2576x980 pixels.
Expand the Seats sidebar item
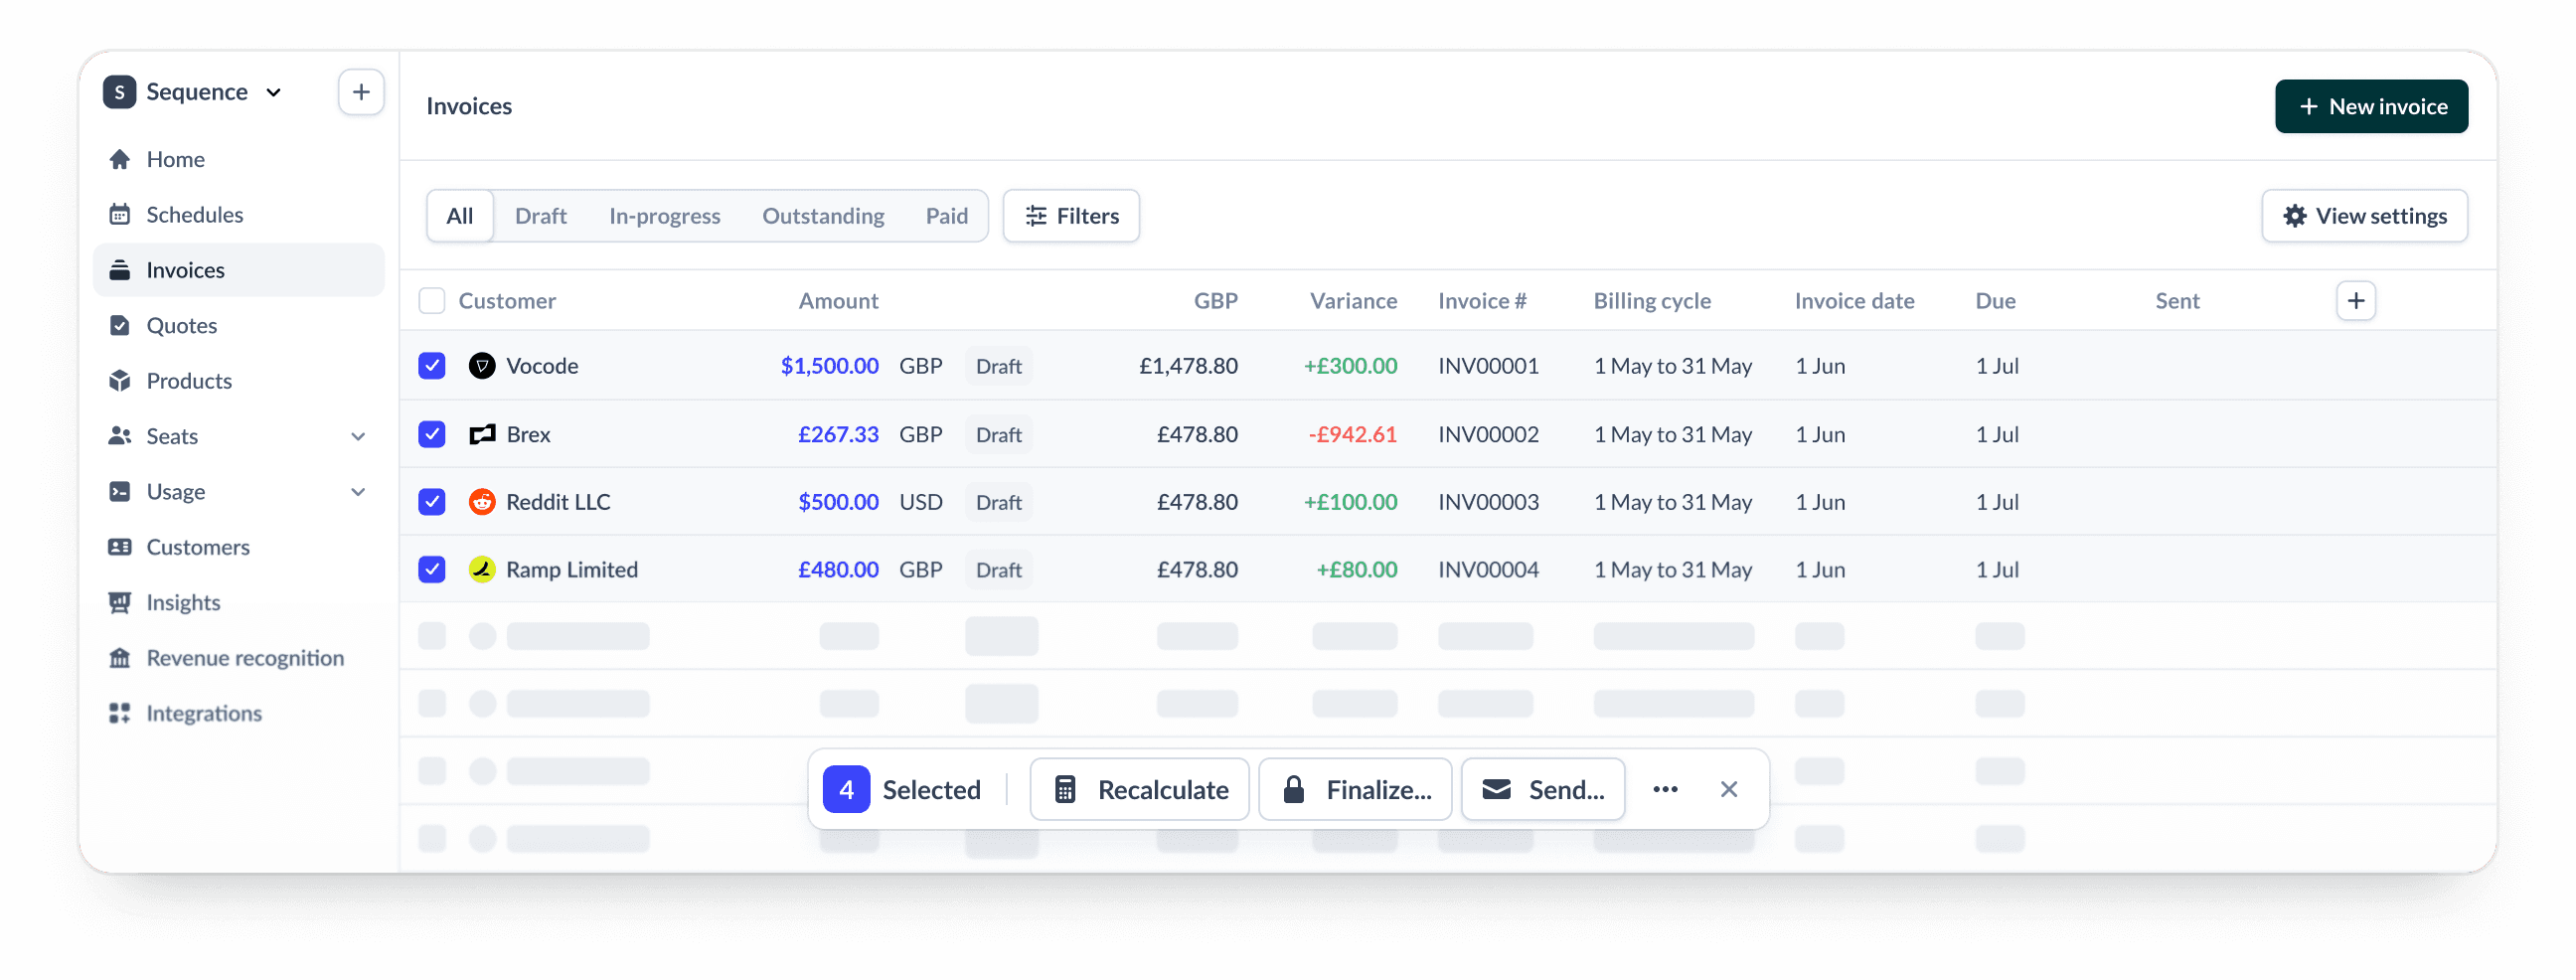358,436
